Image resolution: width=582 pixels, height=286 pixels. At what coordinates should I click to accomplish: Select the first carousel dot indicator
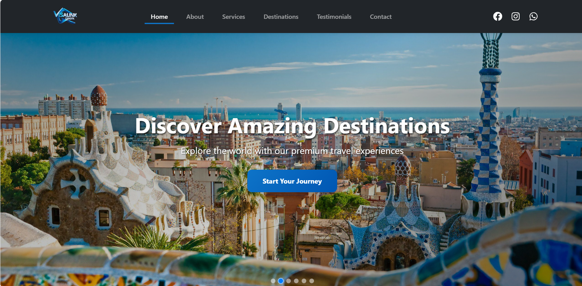pyautogui.click(x=273, y=281)
